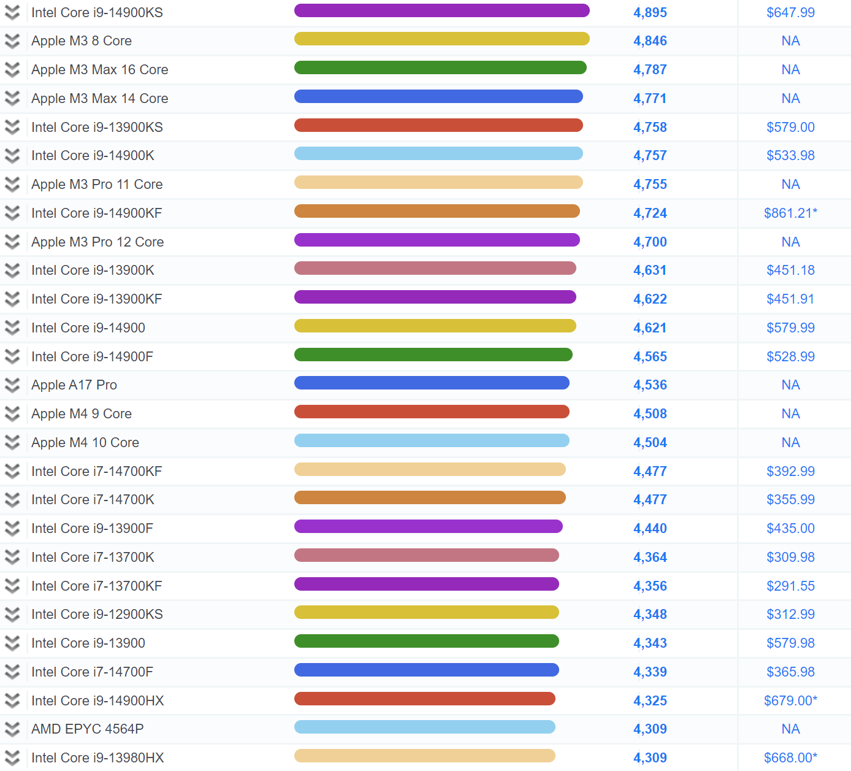
Task: Click the 4,758 benchmark score
Action: pyautogui.click(x=650, y=128)
